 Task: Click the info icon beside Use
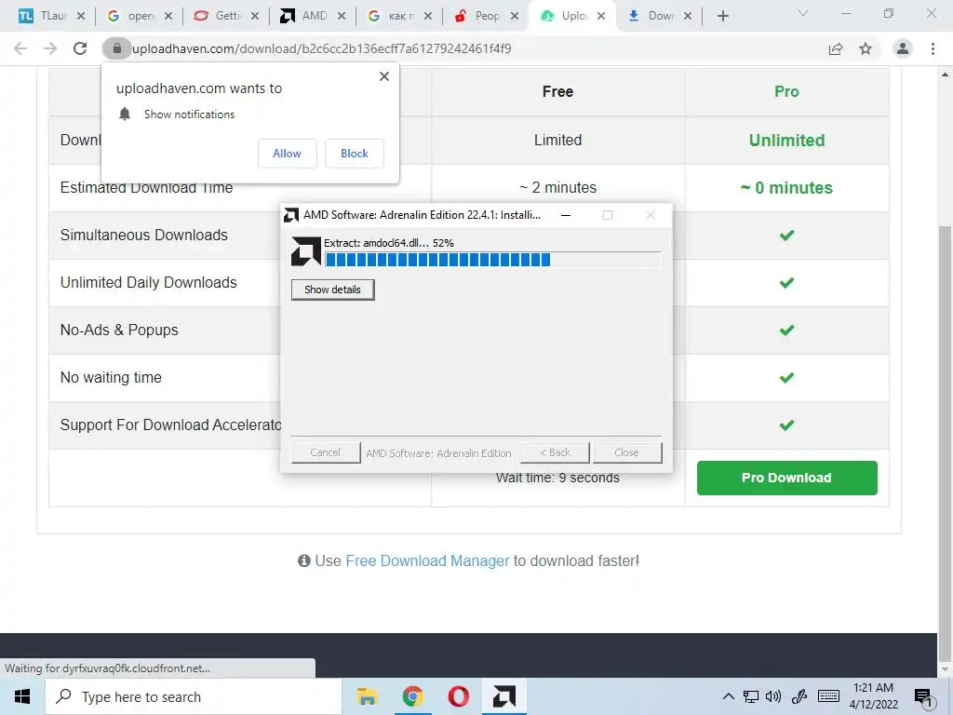[304, 560]
